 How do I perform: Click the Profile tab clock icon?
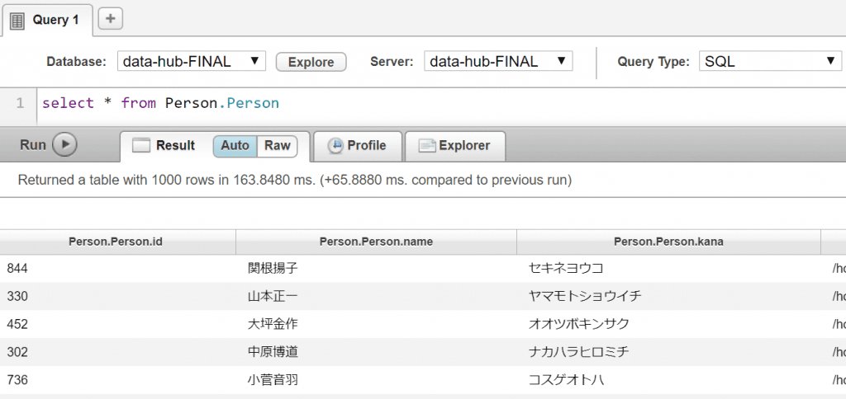point(335,146)
